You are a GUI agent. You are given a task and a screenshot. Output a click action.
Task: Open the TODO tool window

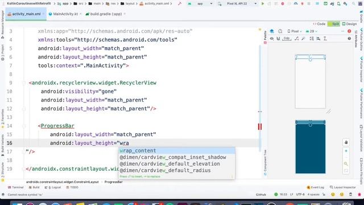click(72, 187)
